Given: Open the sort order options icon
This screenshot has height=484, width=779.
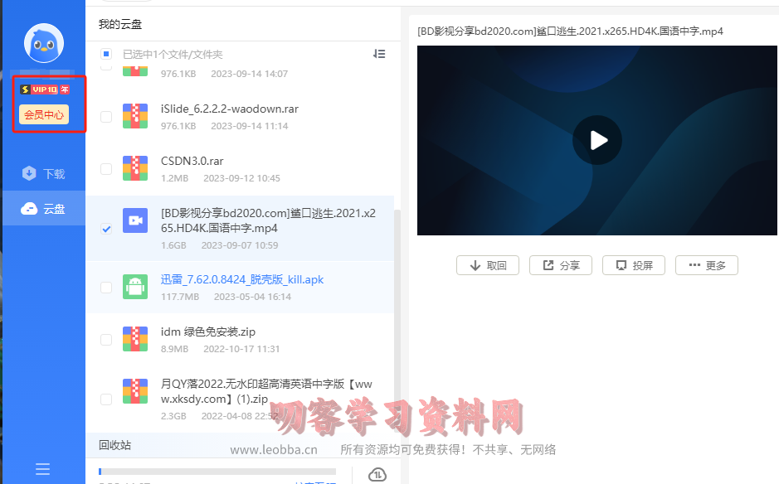Looking at the screenshot, I should pyautogui.click(x=379, y=54).
